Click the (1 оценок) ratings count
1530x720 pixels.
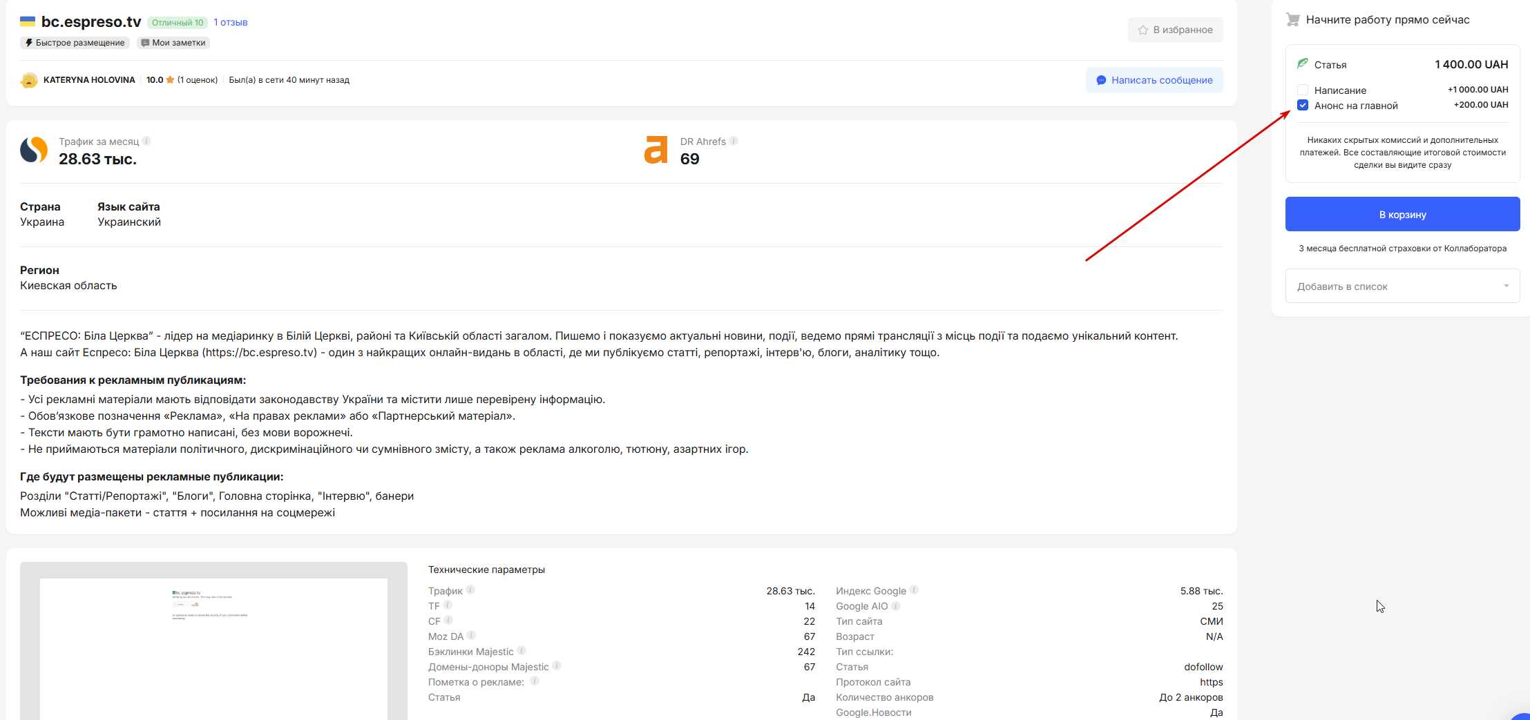coord(198,80)
